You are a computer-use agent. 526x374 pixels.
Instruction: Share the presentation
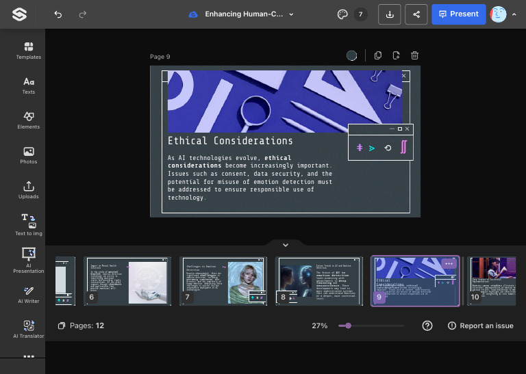click(416, 14)
